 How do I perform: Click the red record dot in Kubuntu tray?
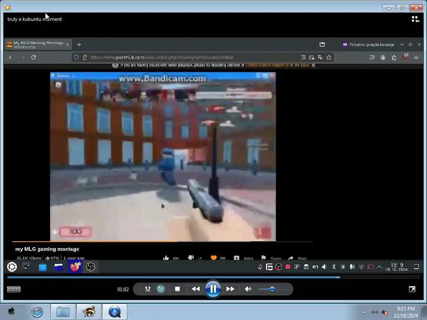[x=288, y=267]
